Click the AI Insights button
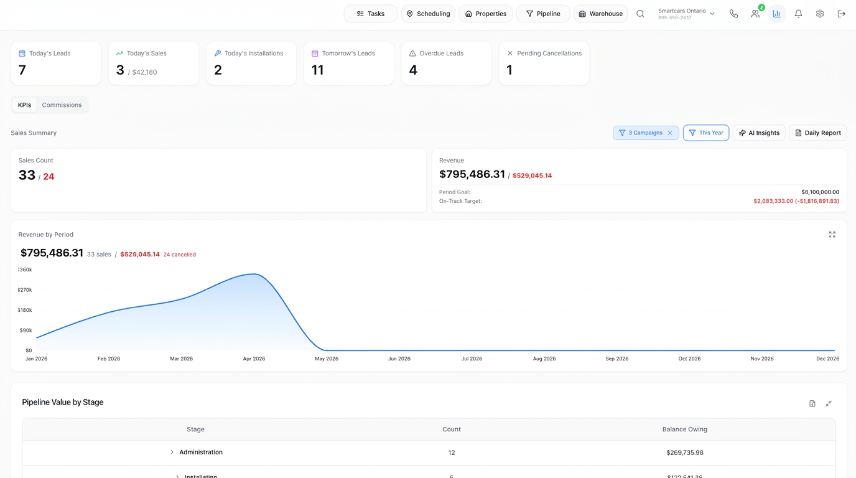The height and width of the screenshot is (478, 856). (759, 133)
